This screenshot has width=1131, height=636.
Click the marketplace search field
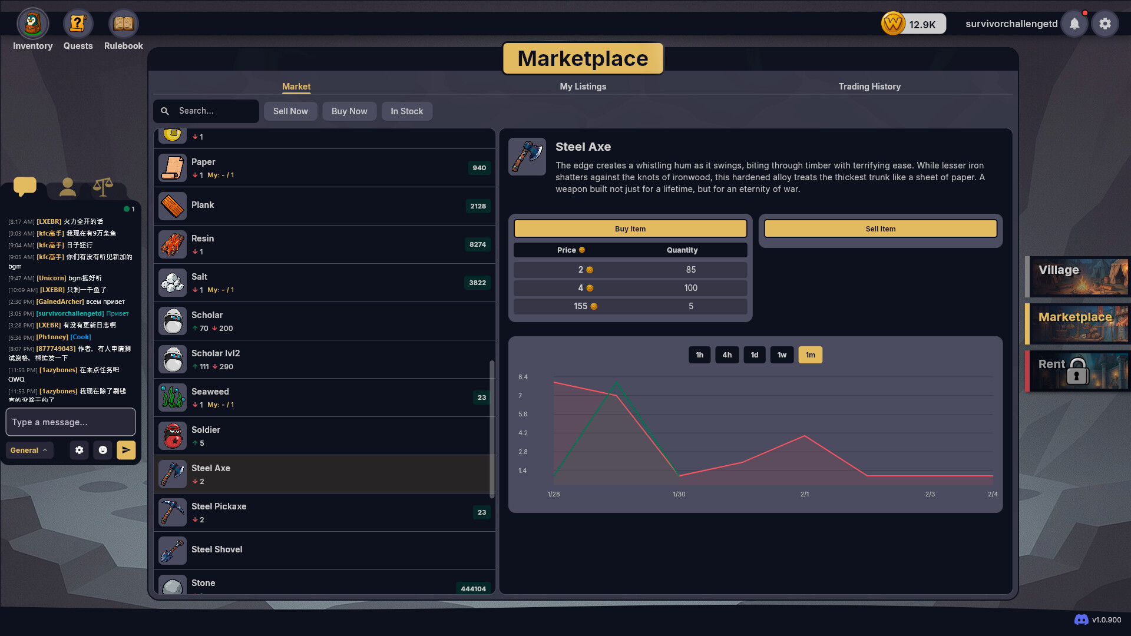tap(212, 111)
